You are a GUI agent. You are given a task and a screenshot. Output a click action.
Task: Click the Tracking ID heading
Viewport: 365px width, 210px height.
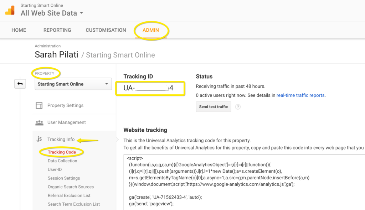138,77
